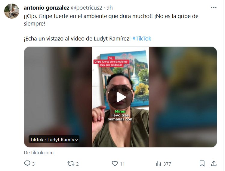Click the 9h timestamp link
This screenshot has width=225, height=171.
coord(109,8)
